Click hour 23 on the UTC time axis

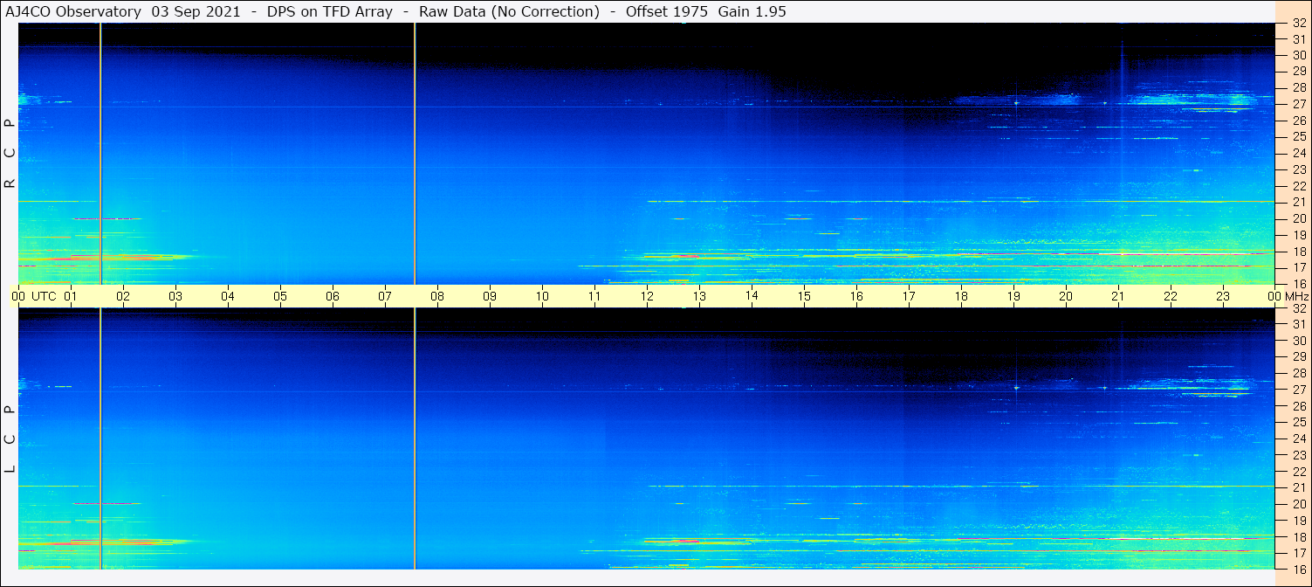point(1223,296)
